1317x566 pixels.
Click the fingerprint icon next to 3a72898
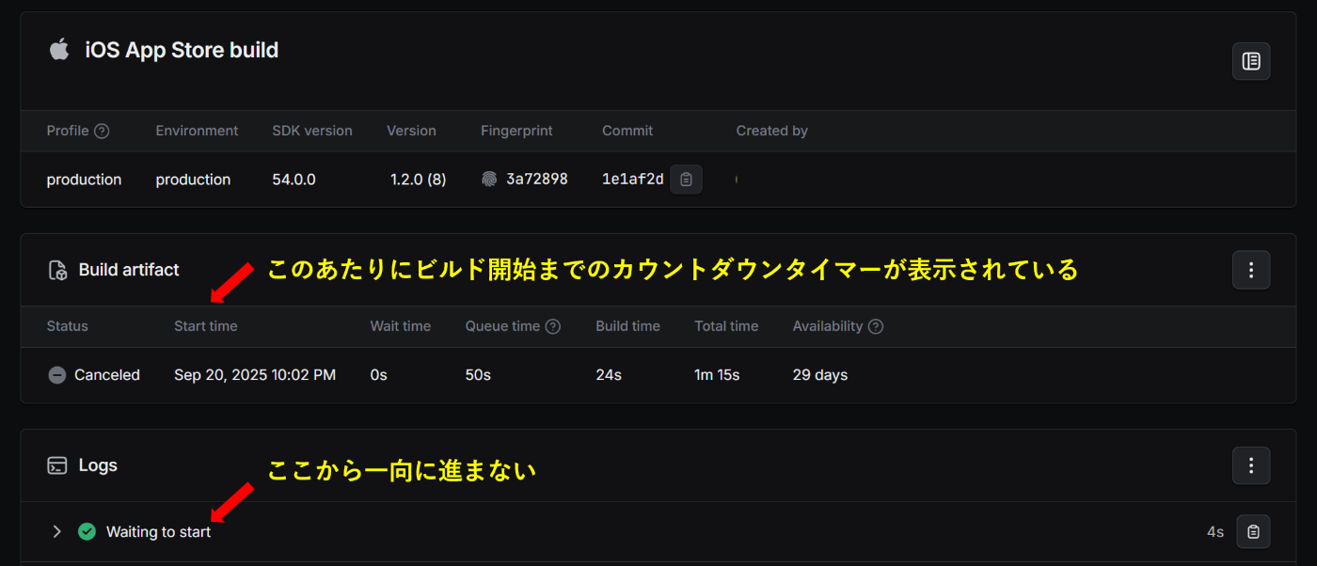coord(489,179)
